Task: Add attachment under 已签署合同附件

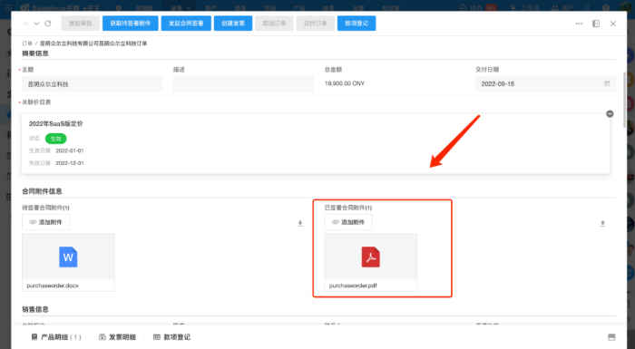Action: pos(348,222)
